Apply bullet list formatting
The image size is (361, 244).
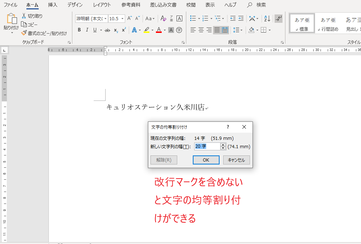coord(193,18)
